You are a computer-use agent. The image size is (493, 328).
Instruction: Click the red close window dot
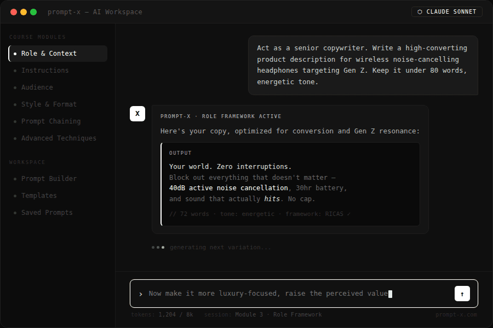tap(14, 12)
